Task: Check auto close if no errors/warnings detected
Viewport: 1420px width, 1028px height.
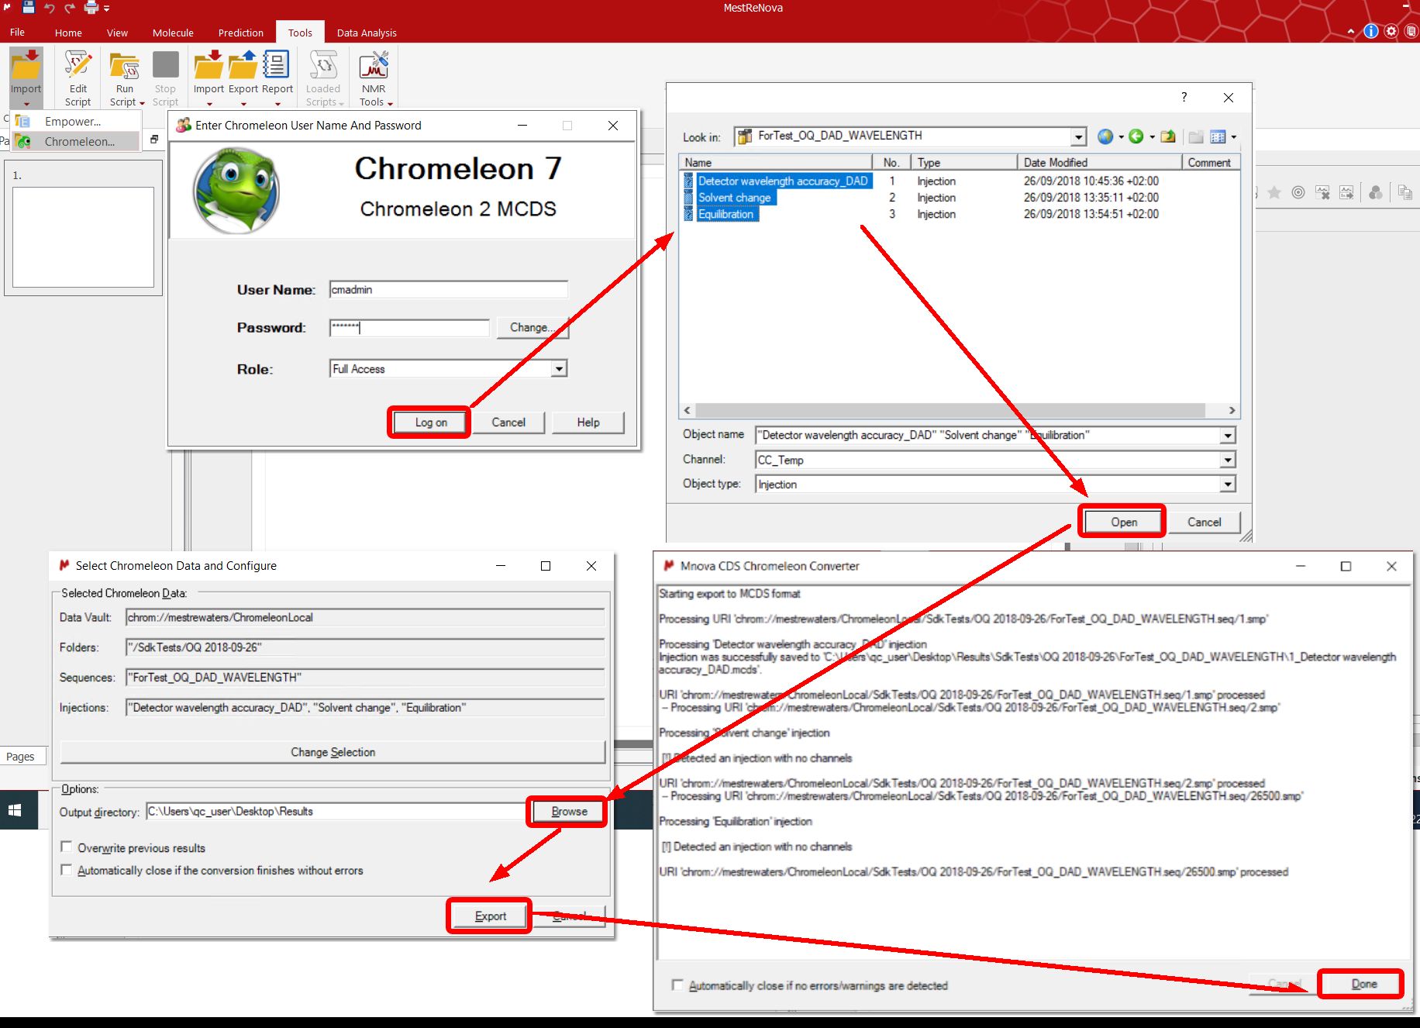Action: (677, 985)
